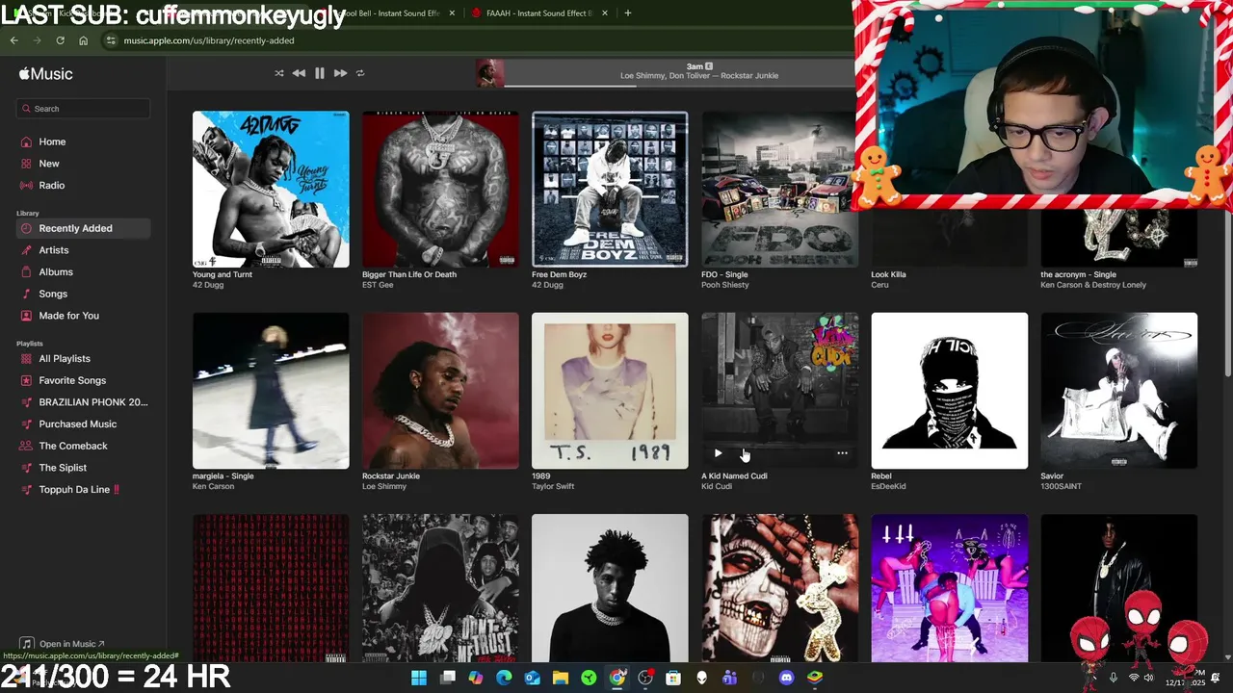Open the FDO - Single album cover

(x=778, y=190)
